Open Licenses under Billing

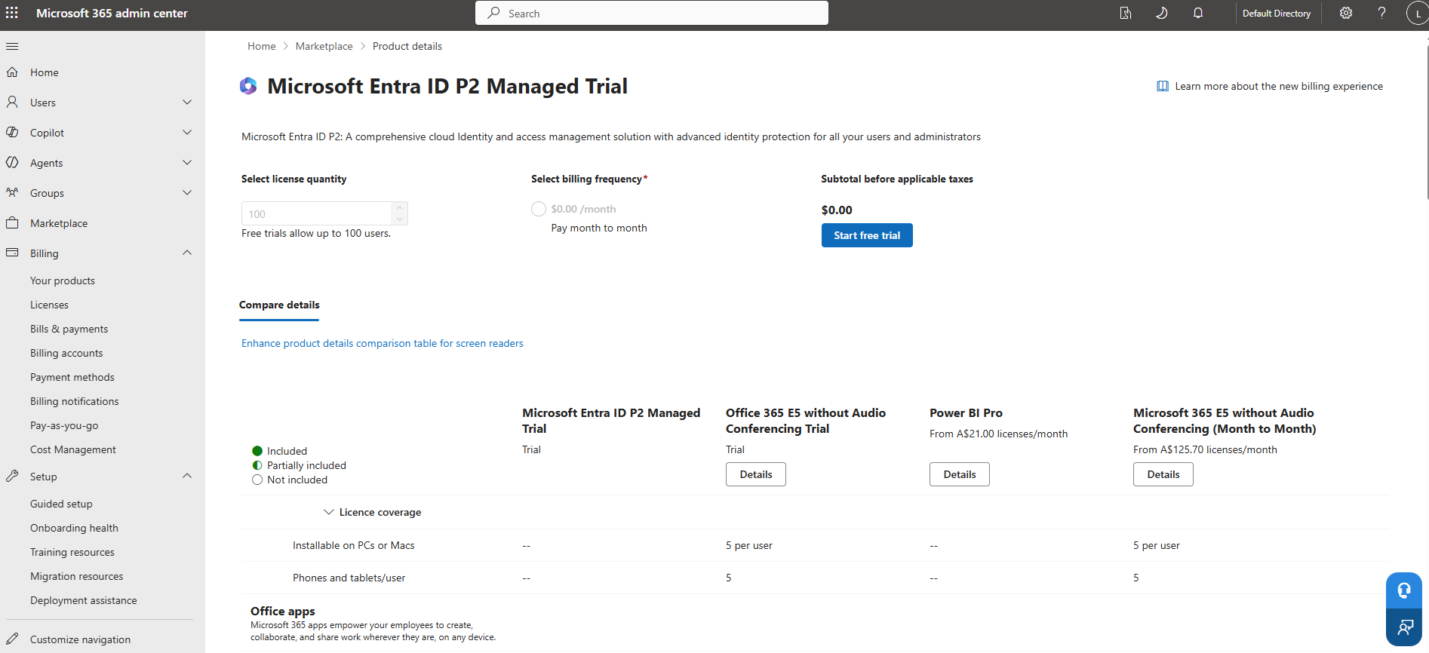coord(49,305)
